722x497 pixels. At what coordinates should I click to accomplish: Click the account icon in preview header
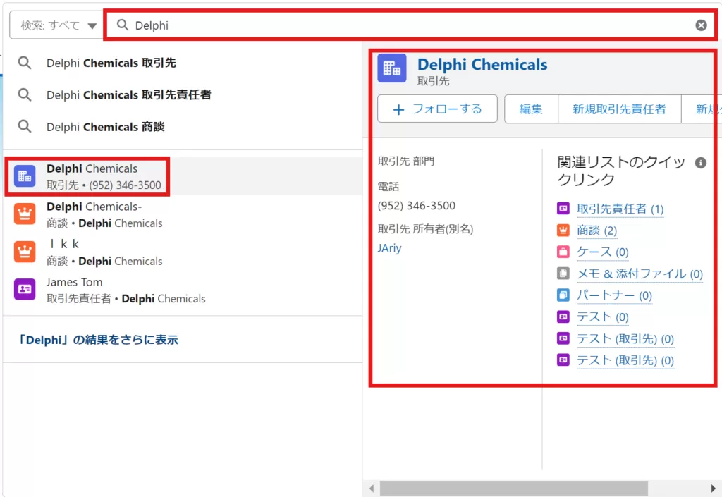tap(392, 68)
